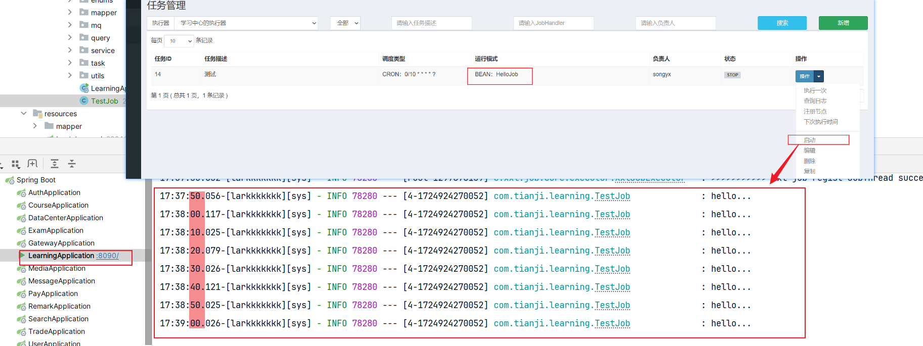923x346 pixels.
Task: Click the AuthApplication spring icon
Action: click(21, 193)
